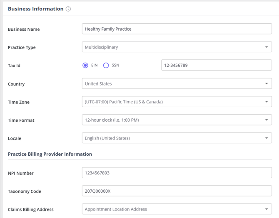Focus the Taxonomy Code input field
The height and width of the screenshot is (218, 279).
[x=177, y=191]
